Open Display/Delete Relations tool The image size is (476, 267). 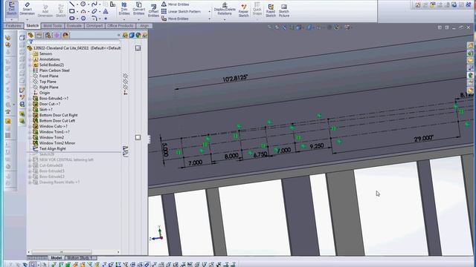pyautogui.click(x=225, y=8)
